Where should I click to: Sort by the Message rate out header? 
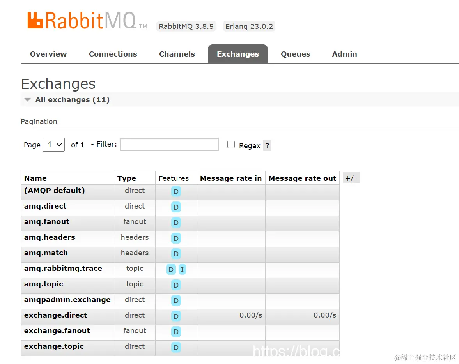(x=302, y=178)
